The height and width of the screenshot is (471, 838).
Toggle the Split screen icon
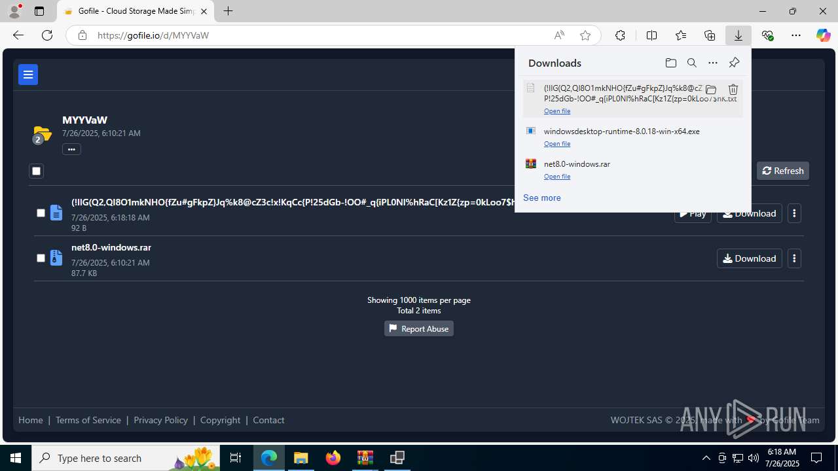pyautogui.click(x=651, y=35)
